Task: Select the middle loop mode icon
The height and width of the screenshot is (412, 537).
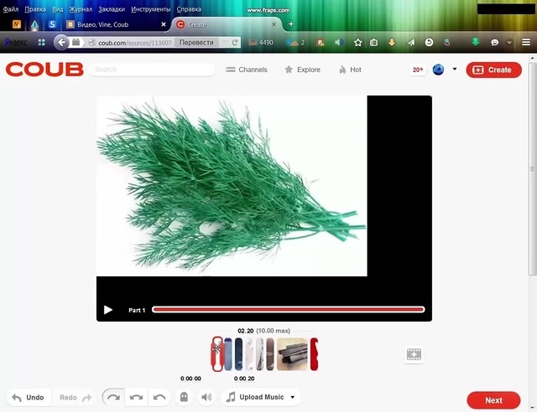Action: (136, 397)
